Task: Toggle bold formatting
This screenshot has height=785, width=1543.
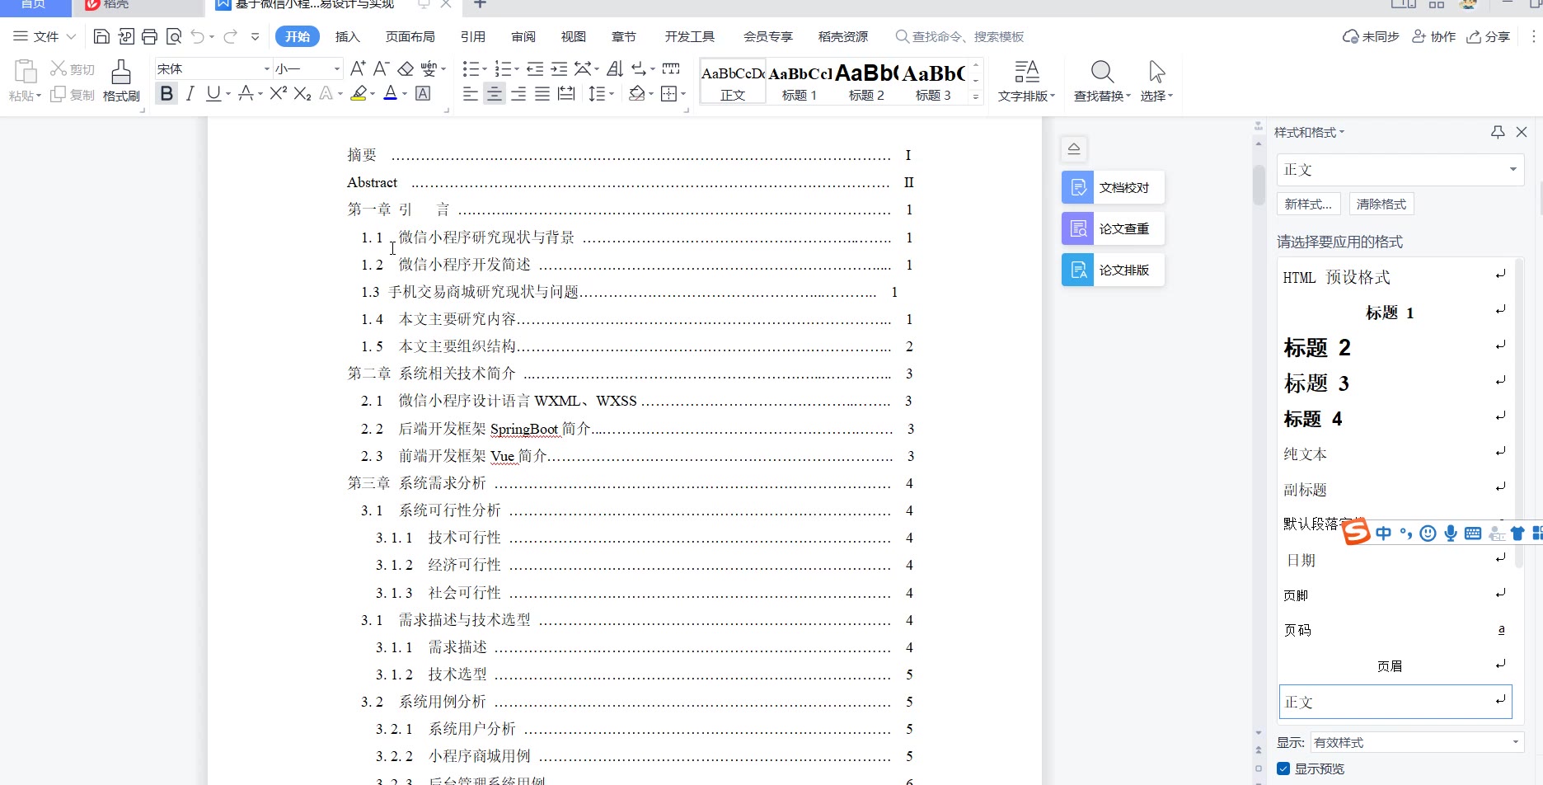Action: [x=166, y=93]
